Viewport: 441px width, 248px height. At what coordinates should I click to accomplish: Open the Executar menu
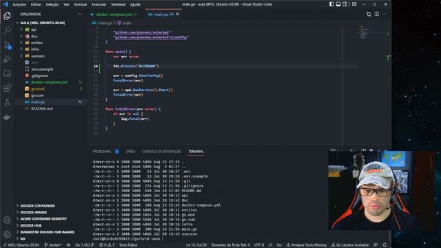(x=99, y=4)
